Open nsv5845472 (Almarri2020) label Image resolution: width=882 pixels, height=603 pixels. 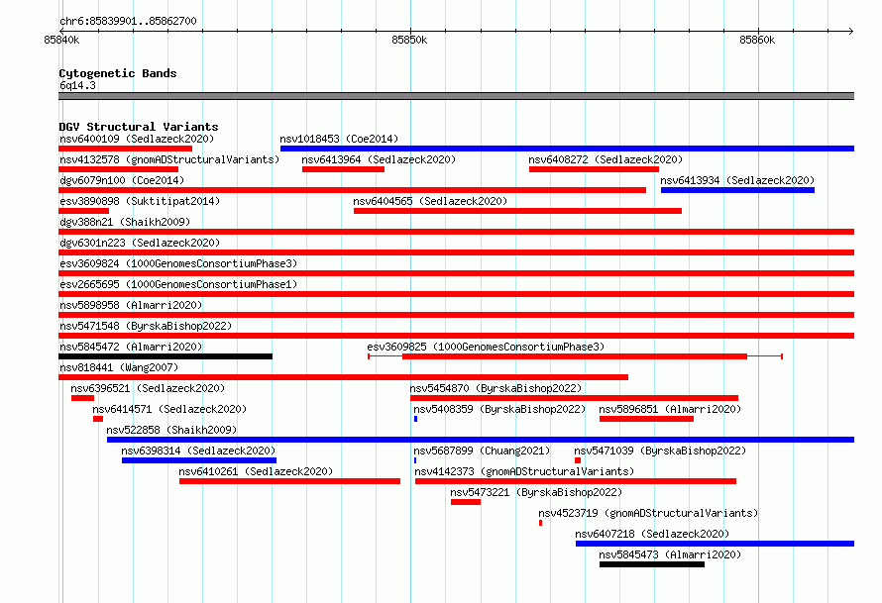(x=131, y=347)
